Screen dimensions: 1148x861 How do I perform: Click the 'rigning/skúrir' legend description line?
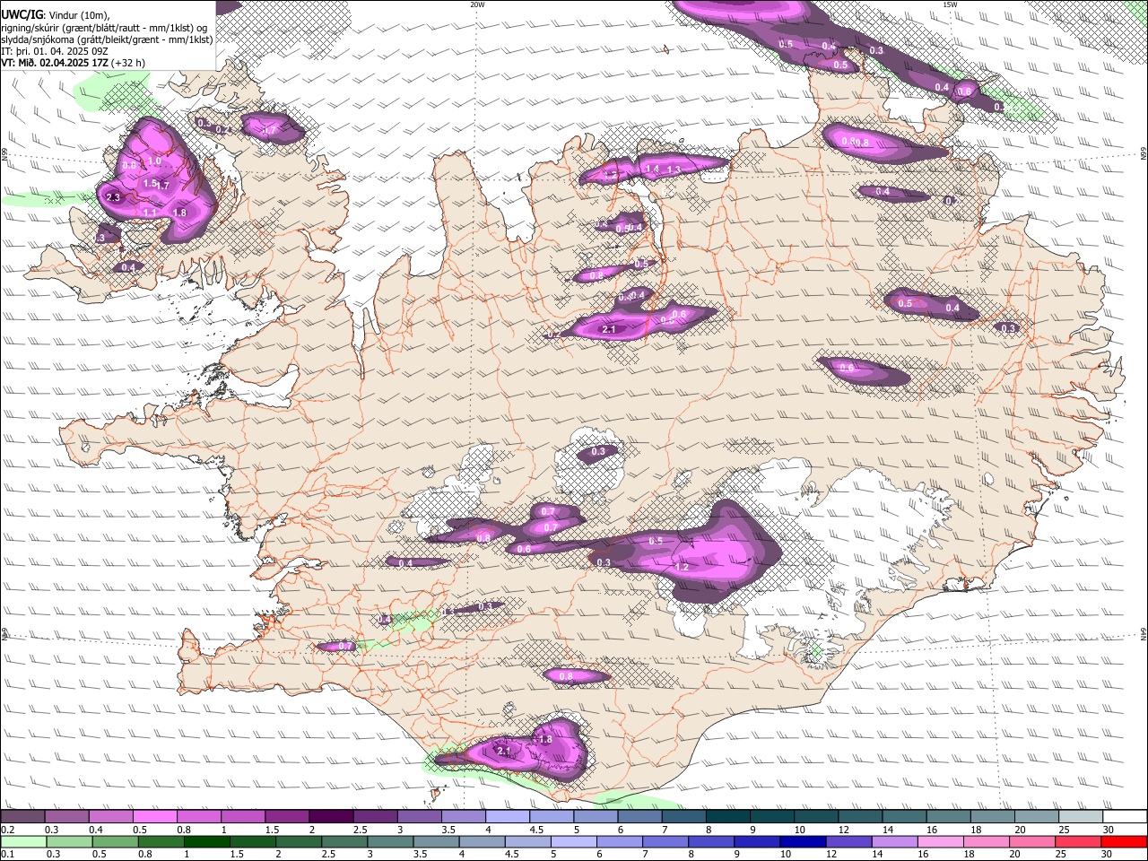(104, 28)
